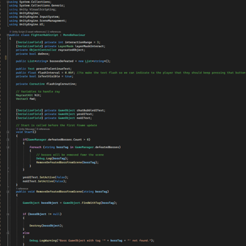
Task: Click the Debug.LogWarning line
Action: pos(92,241)
